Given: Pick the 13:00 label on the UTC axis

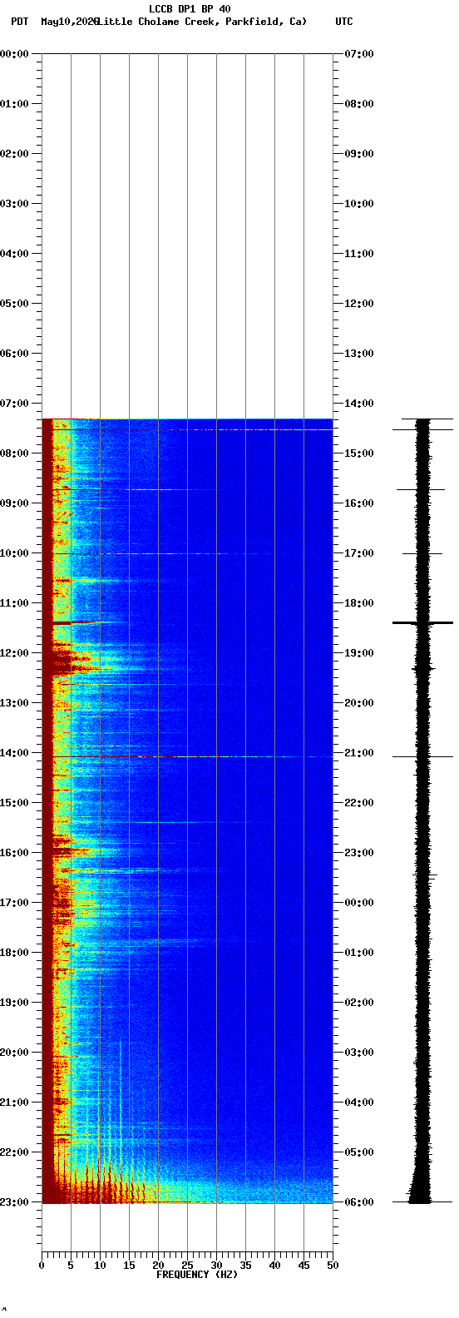Looking at the screenshot, I should [359, 354].
